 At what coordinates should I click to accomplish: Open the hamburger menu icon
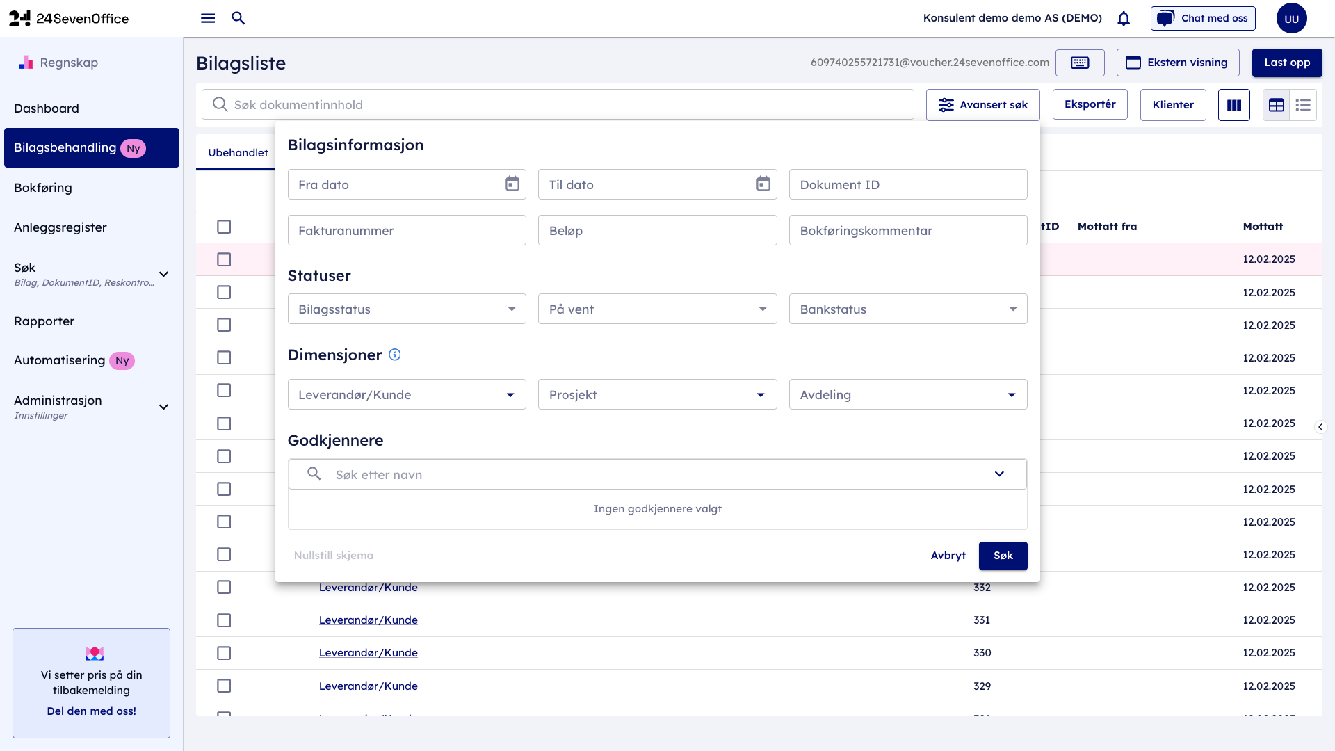pos(208,18)
